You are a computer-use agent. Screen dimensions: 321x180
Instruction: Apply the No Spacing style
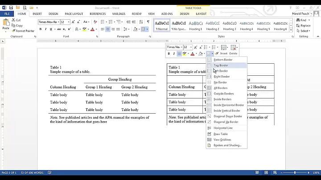coord(178,25)
